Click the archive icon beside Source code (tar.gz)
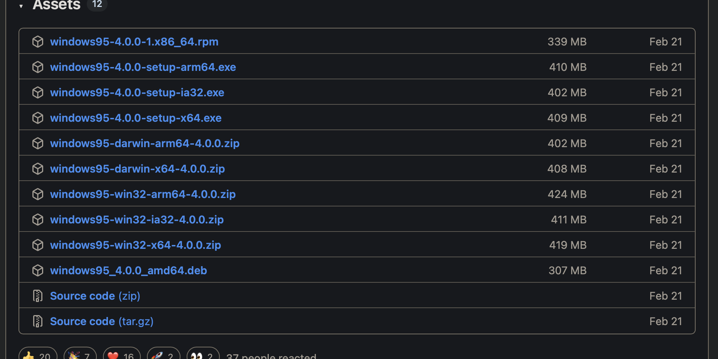This screenshot has height=359, width=718. [x=38, y=321]
